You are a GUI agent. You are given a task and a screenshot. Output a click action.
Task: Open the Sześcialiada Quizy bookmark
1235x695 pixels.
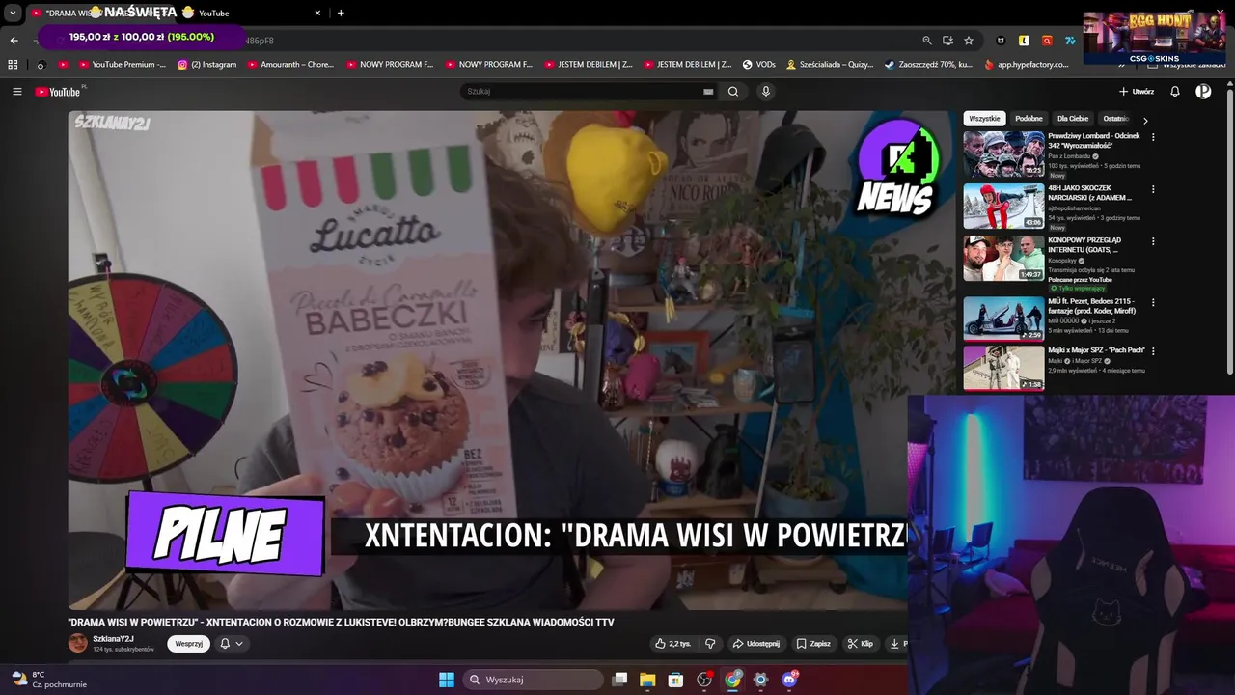(x=830, y=65)
